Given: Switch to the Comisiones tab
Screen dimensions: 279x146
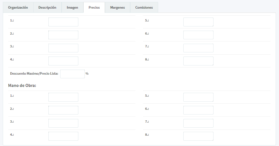Looking at the screenshot, I should [x=144, y=8].
